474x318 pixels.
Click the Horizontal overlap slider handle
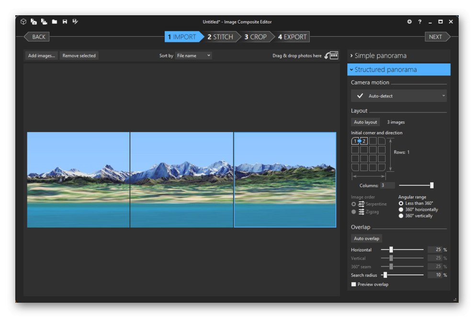(391, 250)
